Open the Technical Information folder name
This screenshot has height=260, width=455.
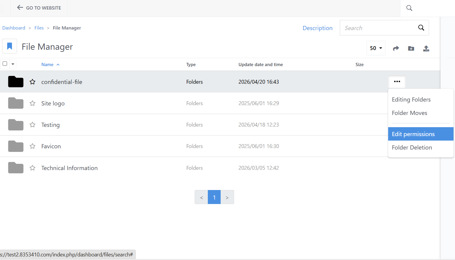click(70, 168)
